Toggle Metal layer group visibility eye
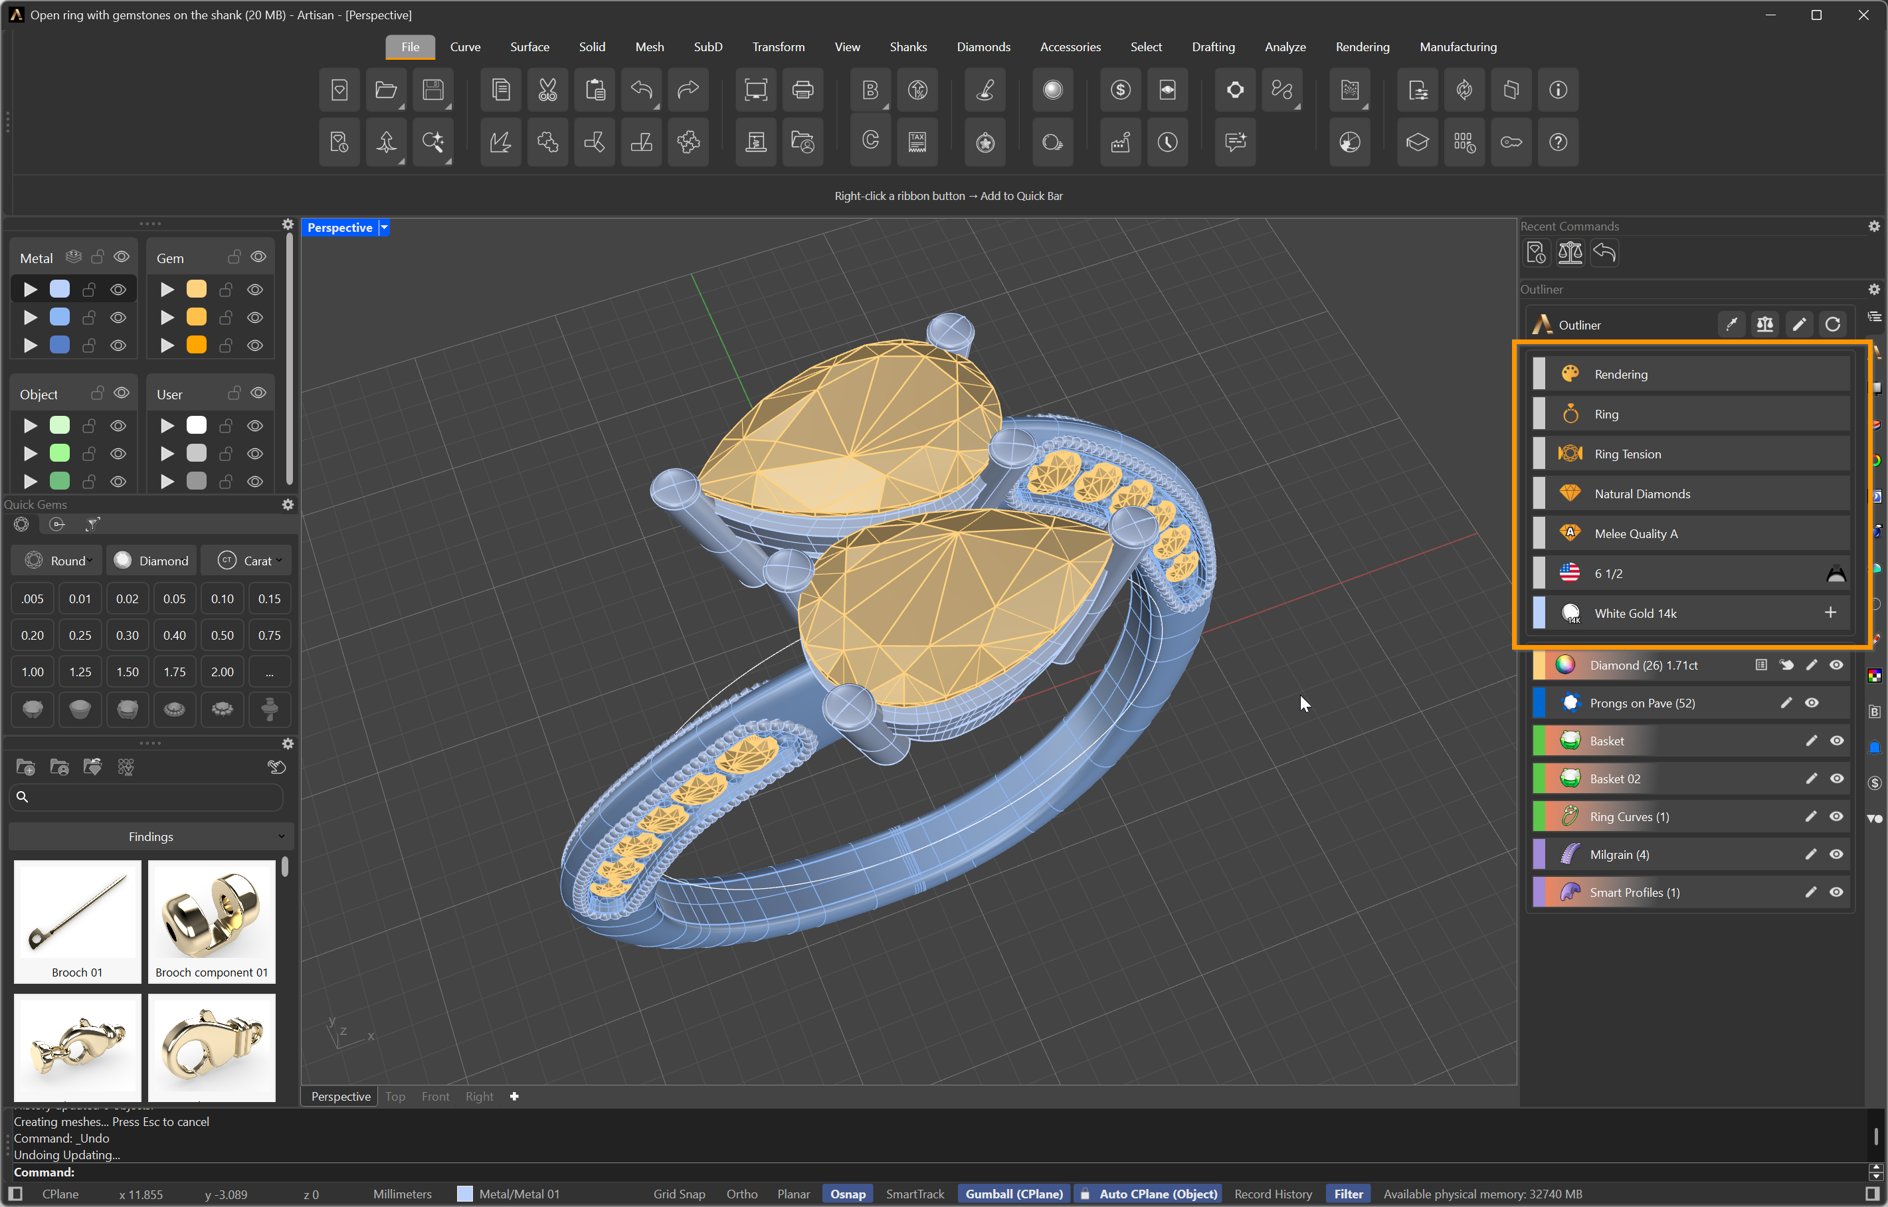Image resolution: width=1888 pixels, height=1207 pixels. coord(122,257)
